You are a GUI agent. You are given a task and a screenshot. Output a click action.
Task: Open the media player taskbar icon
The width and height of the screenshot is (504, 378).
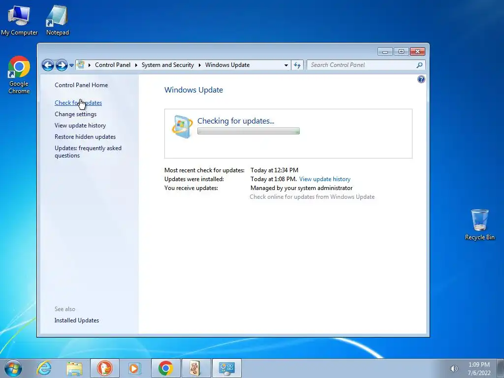(134, 368)
